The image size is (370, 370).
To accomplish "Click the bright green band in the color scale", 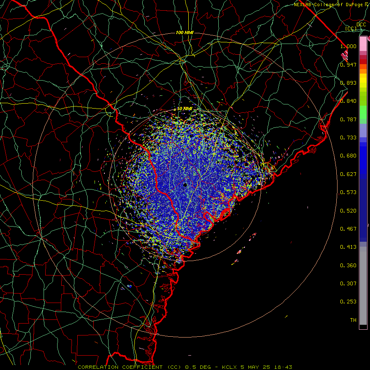I will tap(363, 112).
